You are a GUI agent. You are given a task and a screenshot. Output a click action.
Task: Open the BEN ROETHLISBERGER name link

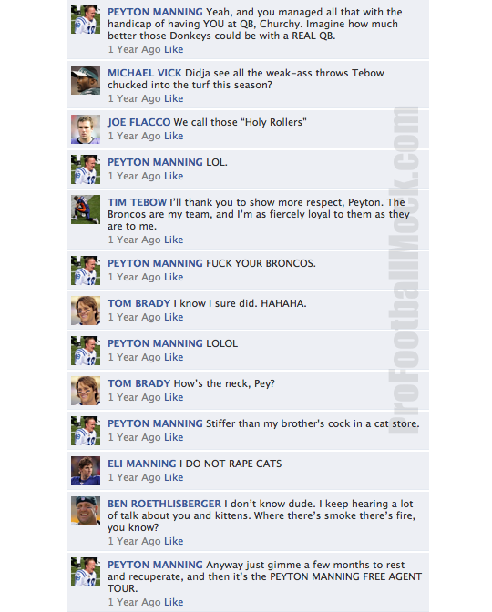click(x=164, y=504)
